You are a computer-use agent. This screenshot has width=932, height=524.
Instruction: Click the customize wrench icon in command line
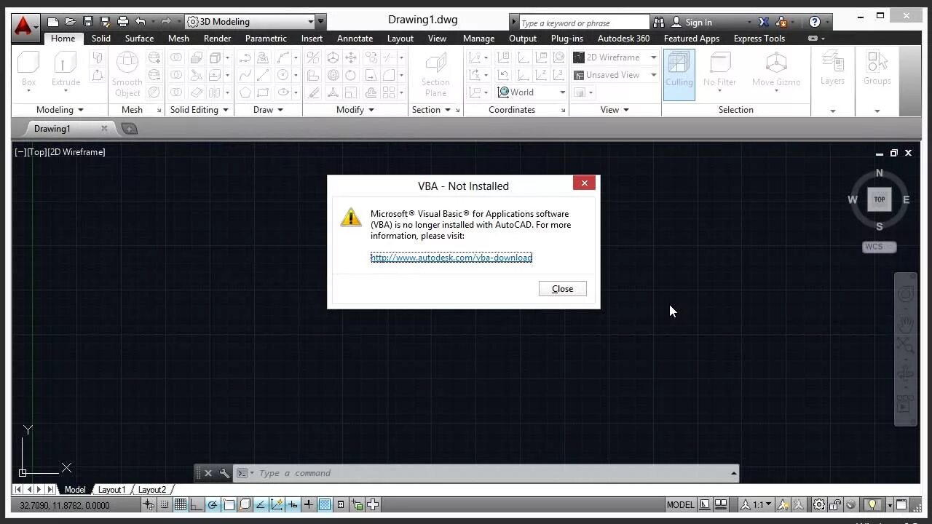coord(224,473)
